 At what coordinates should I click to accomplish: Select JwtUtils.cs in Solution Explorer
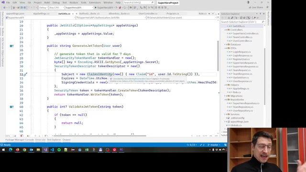[x=239, y=26]
